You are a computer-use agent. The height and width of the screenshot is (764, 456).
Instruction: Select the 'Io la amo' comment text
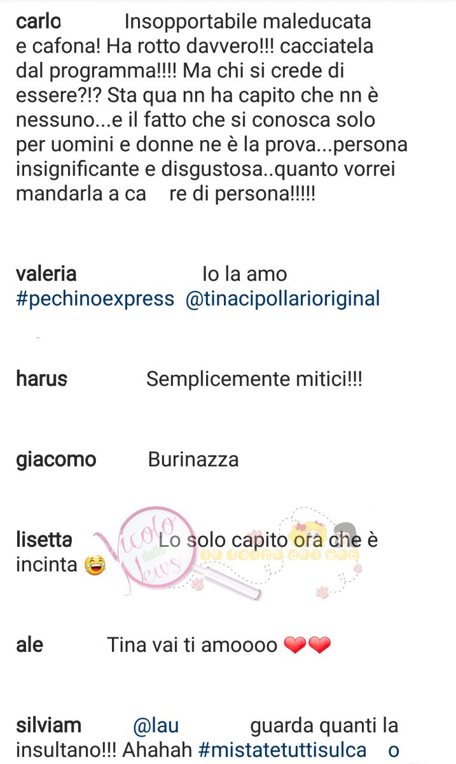(245, 274)
